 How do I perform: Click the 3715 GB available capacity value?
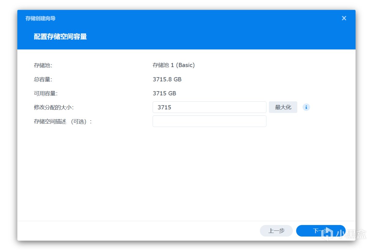pos(164,93)
